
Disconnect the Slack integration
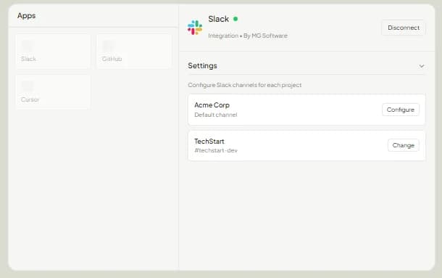pos(404,28)
